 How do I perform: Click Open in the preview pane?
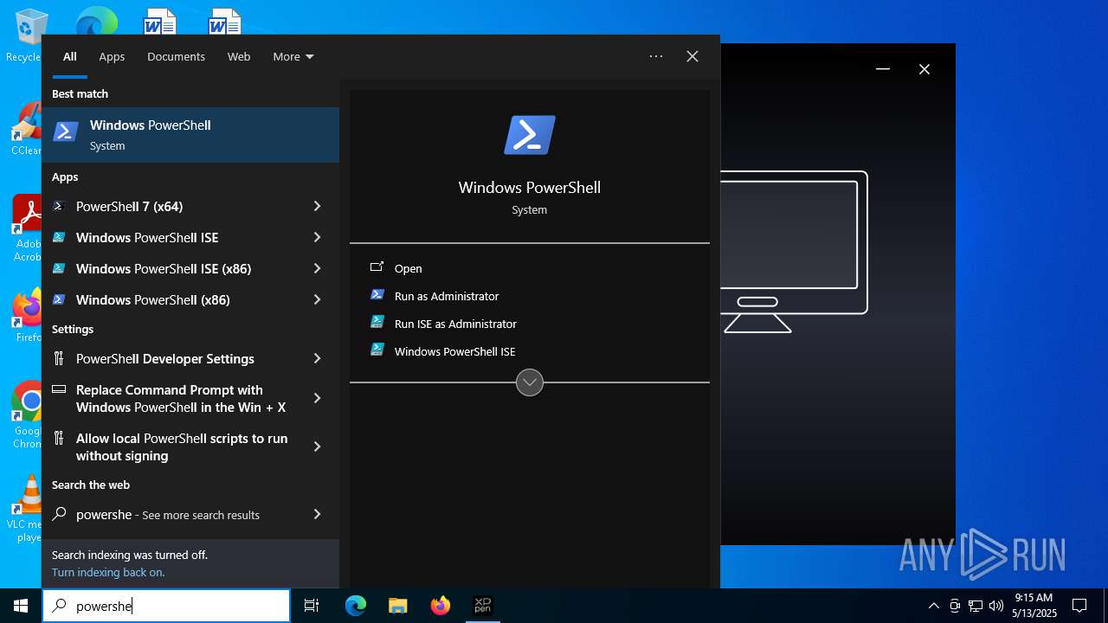pyautogui.click(x=530, y=268)
